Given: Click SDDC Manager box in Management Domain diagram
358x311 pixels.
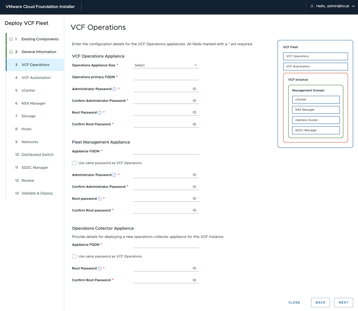Looking at the screenshot, I should click(x=316, y=130).
